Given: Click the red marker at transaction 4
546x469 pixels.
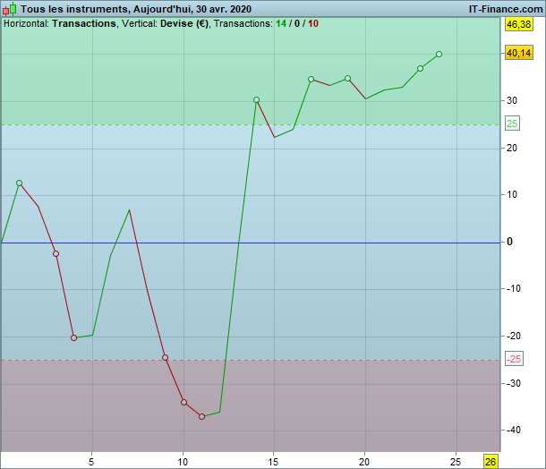Looking at the screenshot, I should (x=73, y=337).
